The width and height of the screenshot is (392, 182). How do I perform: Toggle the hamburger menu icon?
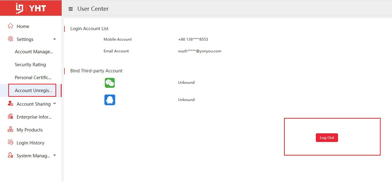click(x=71, y=9)
